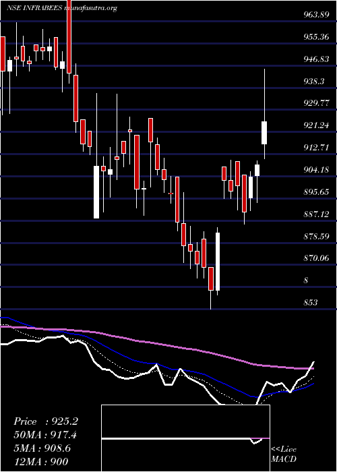The height and width of the screenshot is (472, 337).
Task: Click the 929.77 price axis label
Action: (x=315, y=103)
